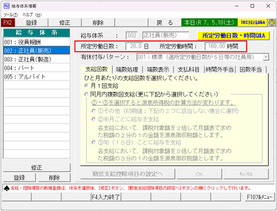This screenshot has width=277, height=211.
Task: Close the 給与体系情報 window
Action: click(x=268, y=6)
